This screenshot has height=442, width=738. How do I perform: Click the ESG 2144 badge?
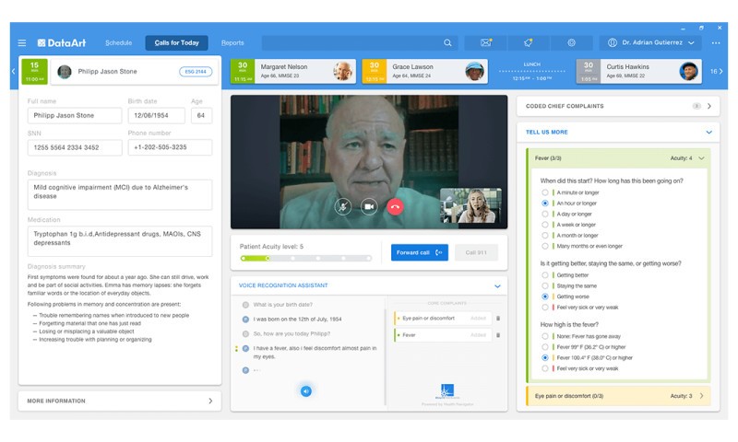[x=196, y=72]
